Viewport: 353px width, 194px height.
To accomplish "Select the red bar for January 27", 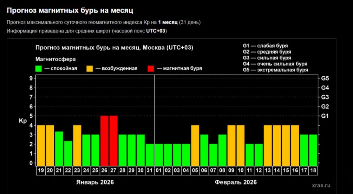I will [113, 139].
